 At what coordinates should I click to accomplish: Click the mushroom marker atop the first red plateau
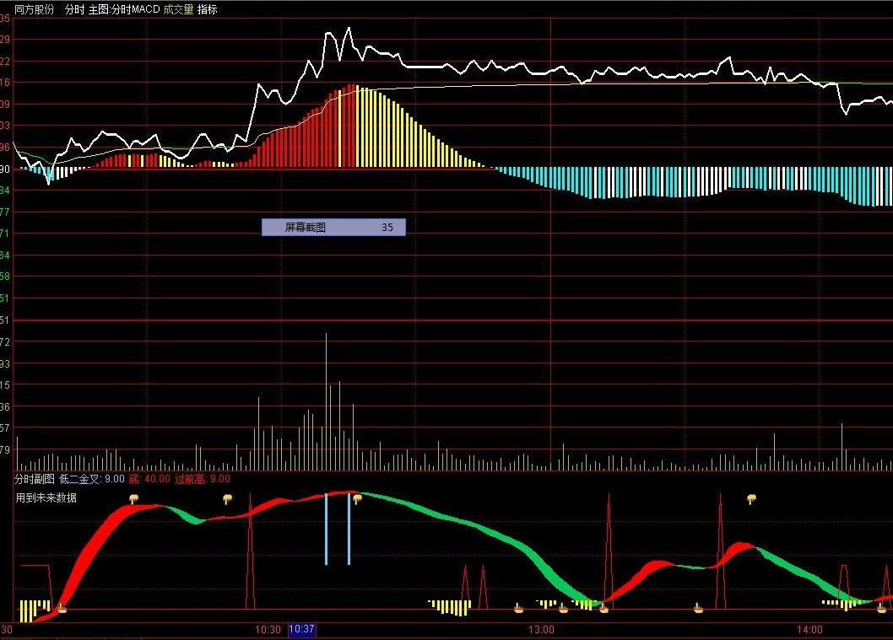pos(134,499)
